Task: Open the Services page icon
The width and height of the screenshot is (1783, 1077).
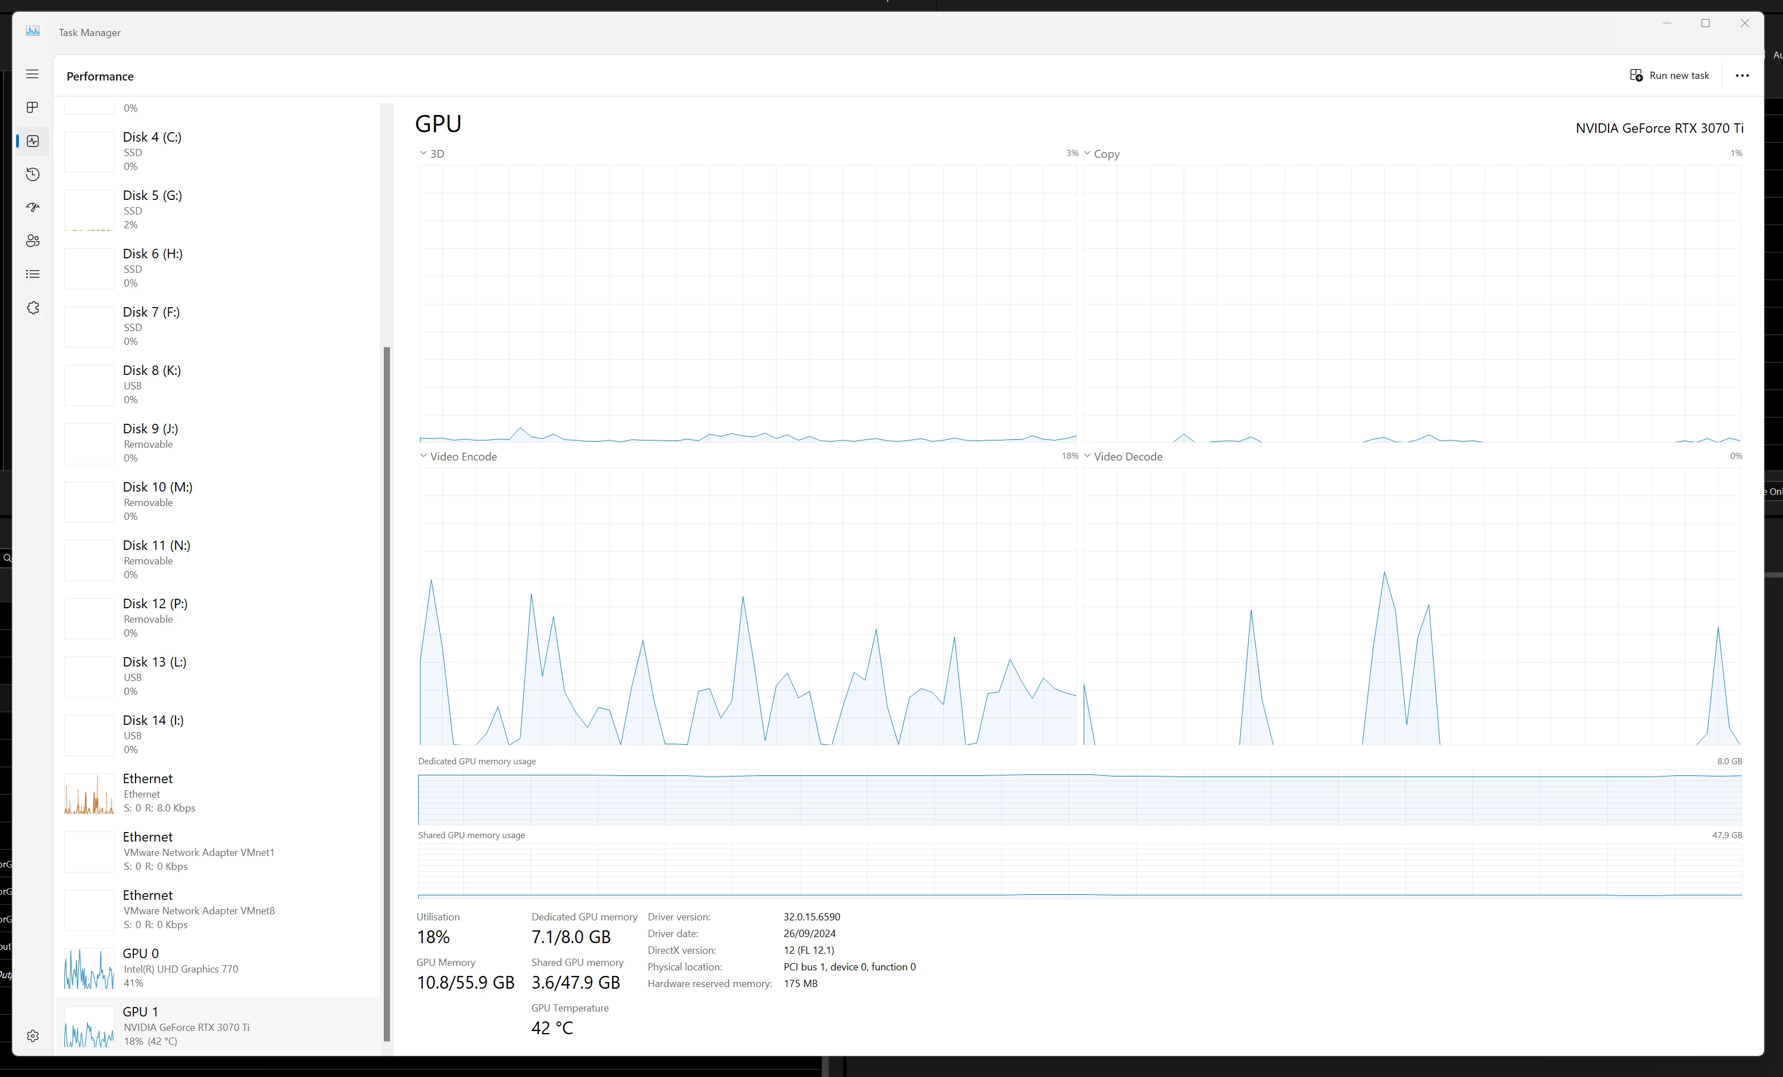Action: tap(32, 308)
